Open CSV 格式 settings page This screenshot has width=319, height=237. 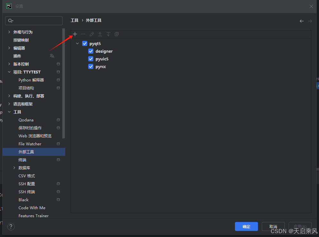27,176
